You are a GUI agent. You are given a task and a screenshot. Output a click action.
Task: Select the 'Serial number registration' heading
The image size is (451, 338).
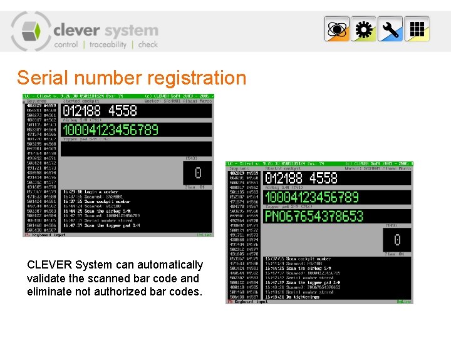pyautogui.click(x=132, y=78)
